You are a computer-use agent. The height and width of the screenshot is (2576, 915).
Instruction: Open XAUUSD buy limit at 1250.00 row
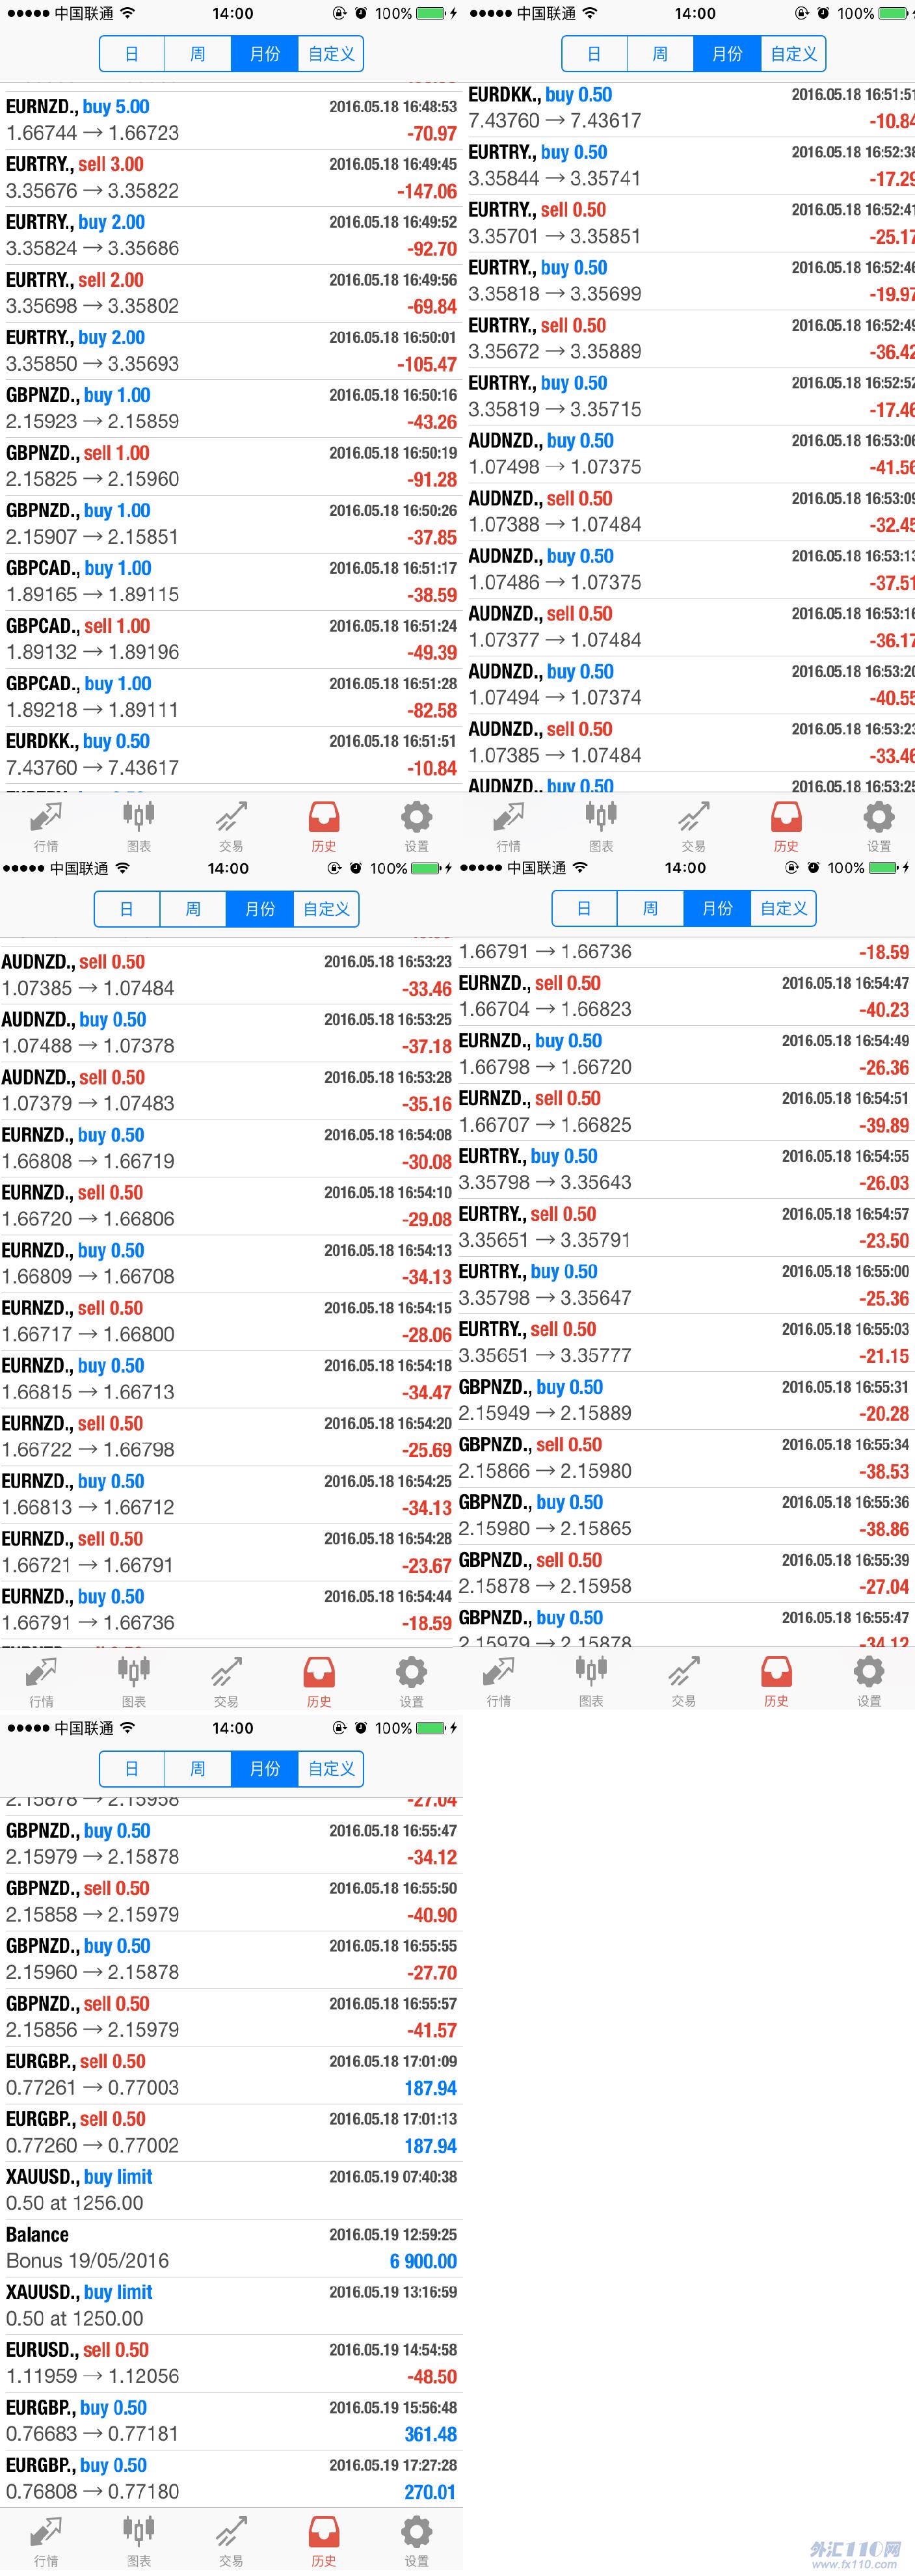[x=231, y=2306]
